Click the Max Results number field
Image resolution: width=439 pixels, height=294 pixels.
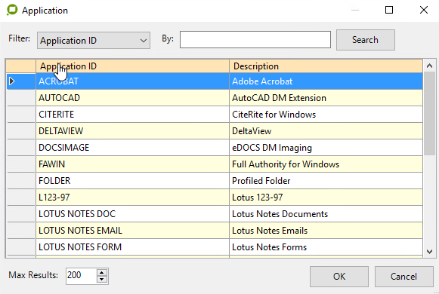point(81,276)
